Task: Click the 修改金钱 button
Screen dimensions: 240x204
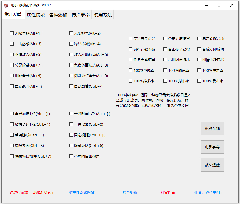Action: 212,129
